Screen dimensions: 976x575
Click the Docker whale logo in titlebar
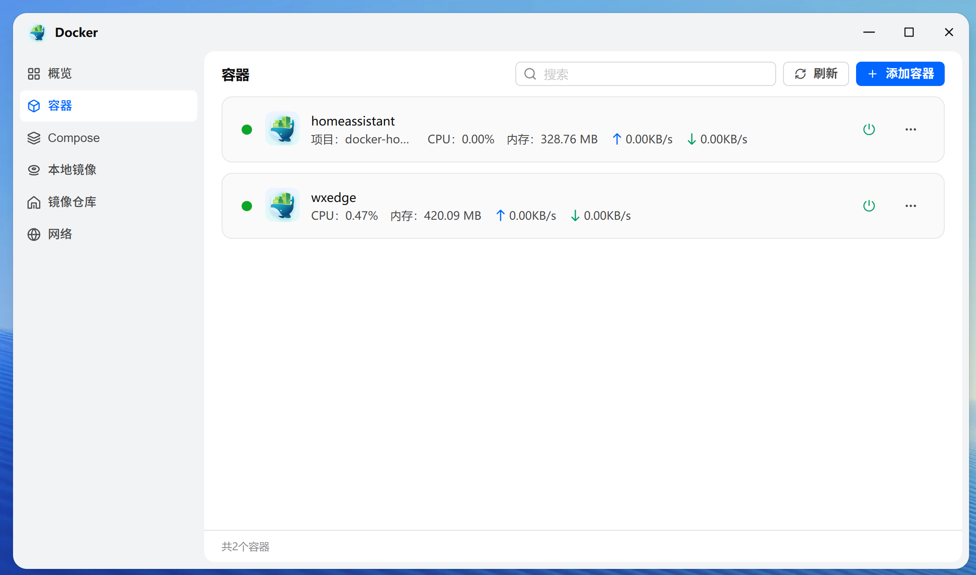pos(37,32)
